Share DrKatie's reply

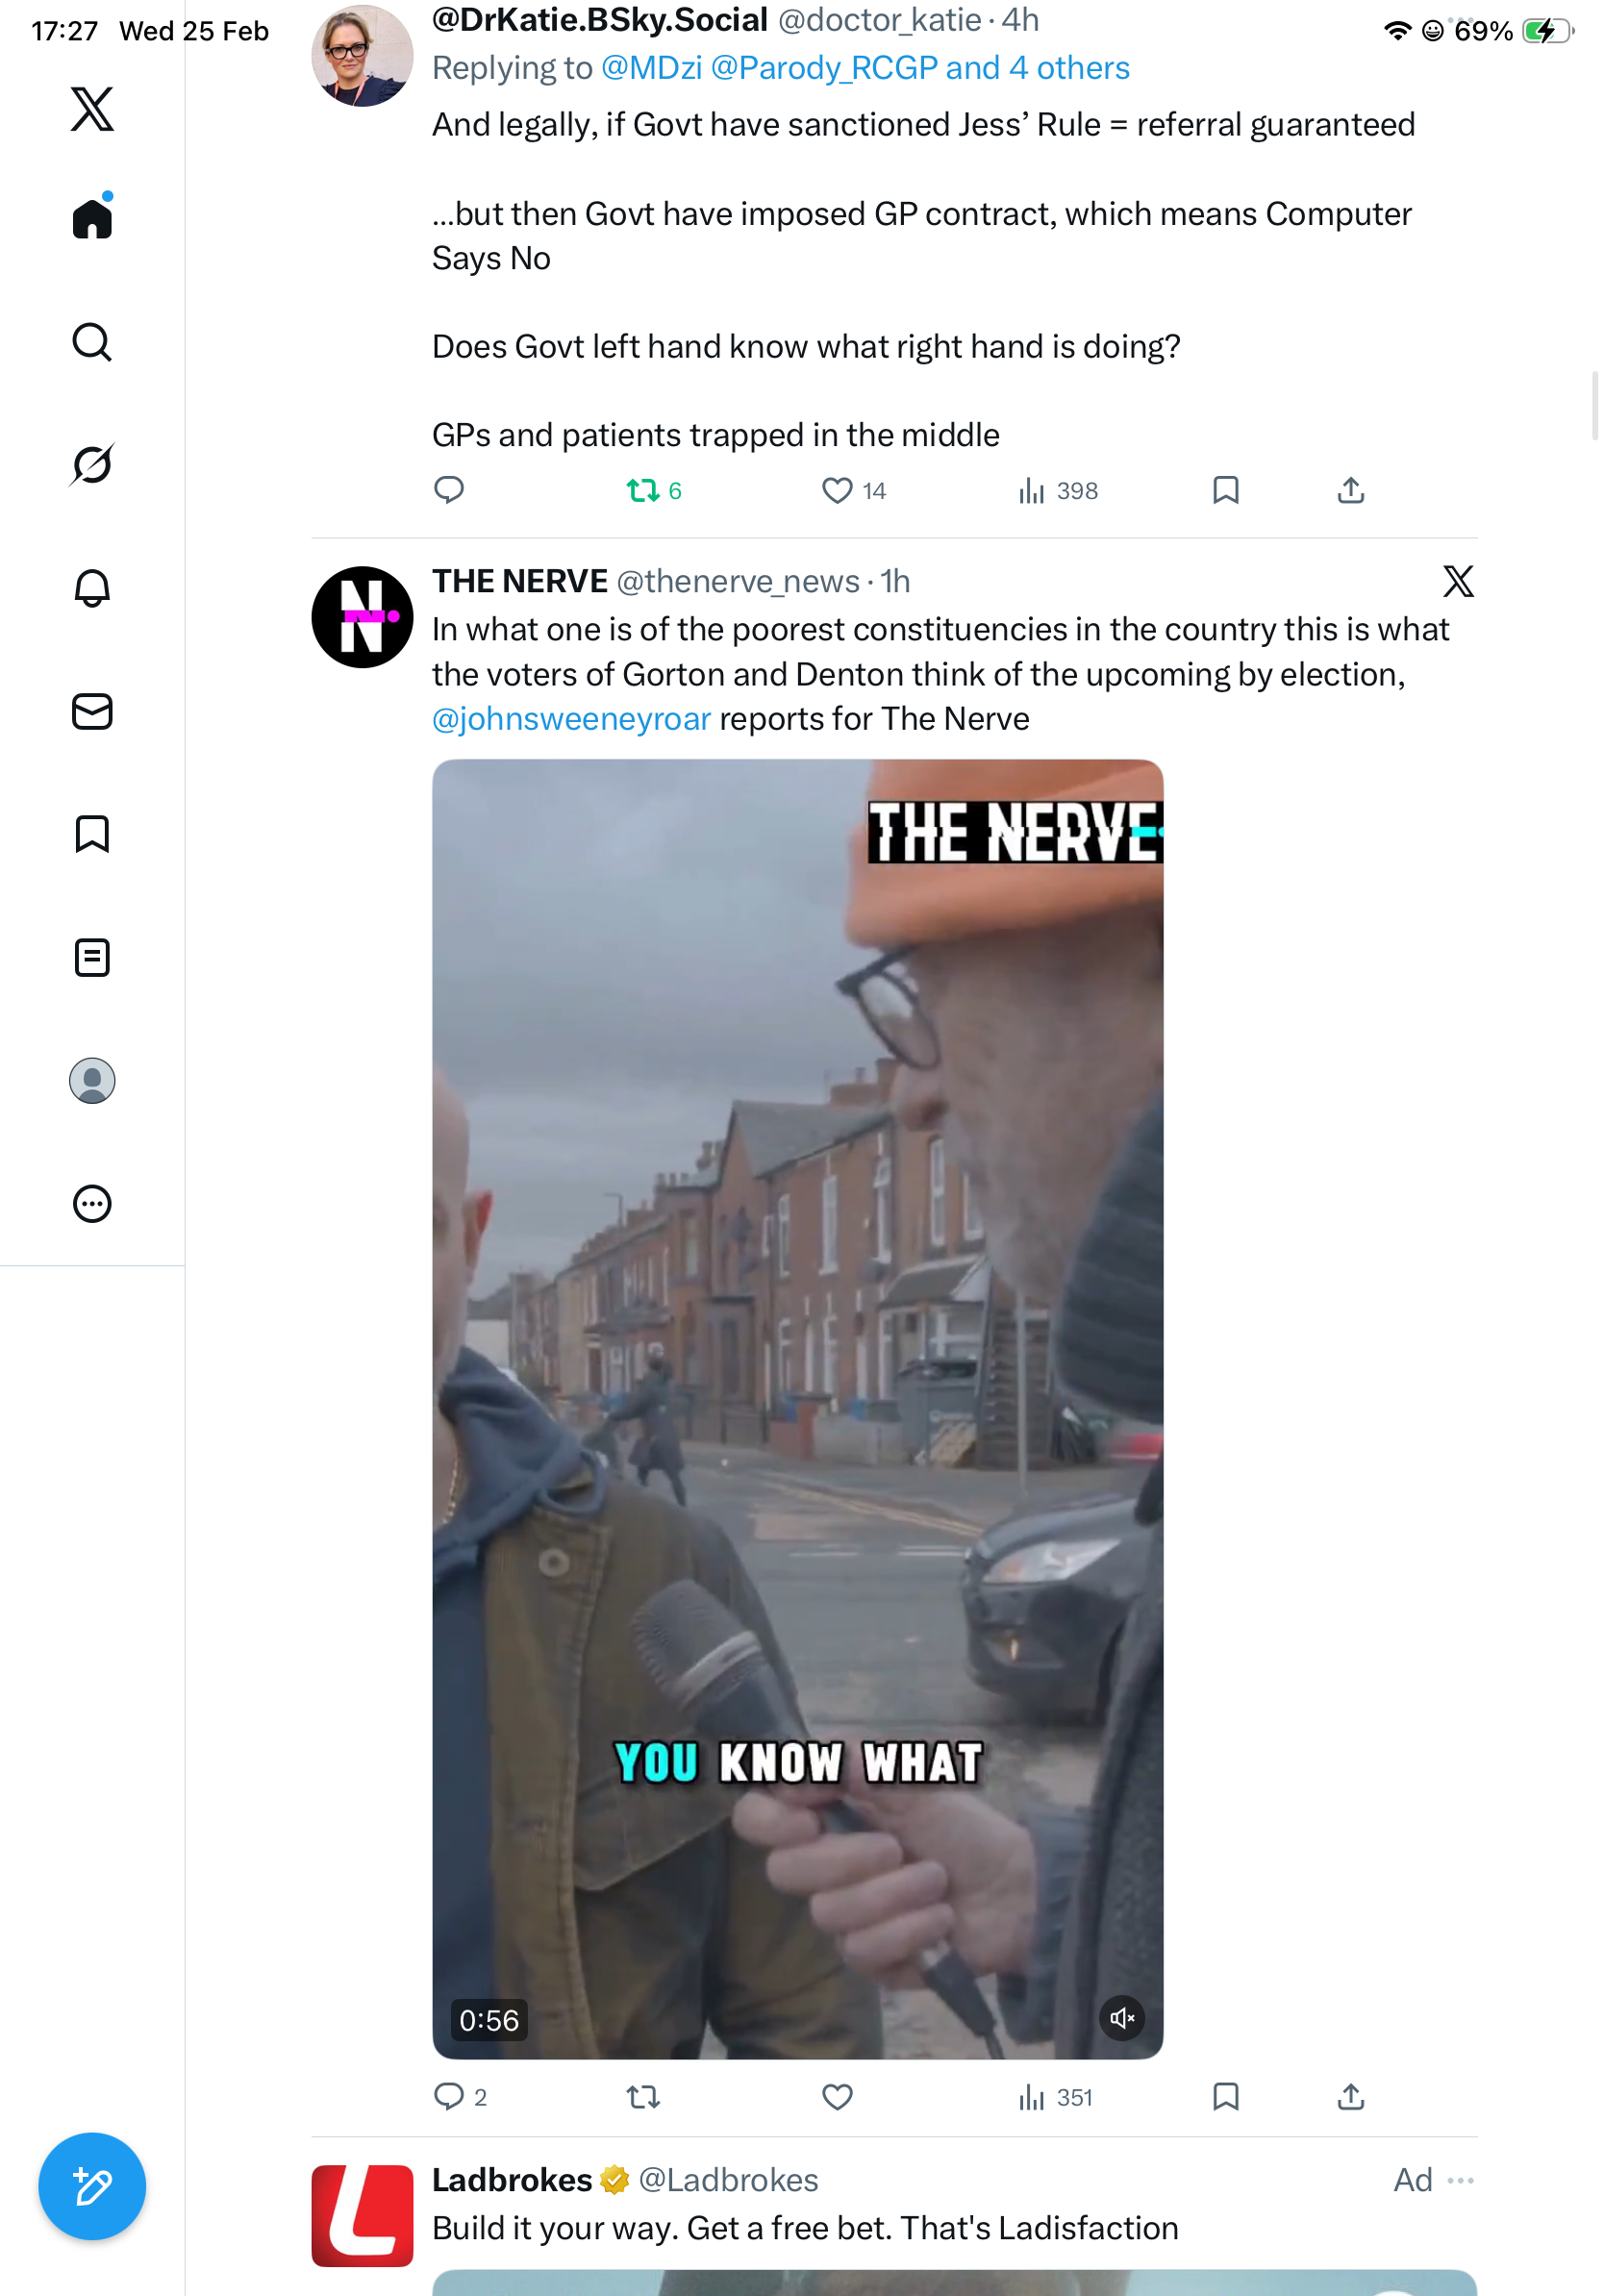pos(1350,490)
